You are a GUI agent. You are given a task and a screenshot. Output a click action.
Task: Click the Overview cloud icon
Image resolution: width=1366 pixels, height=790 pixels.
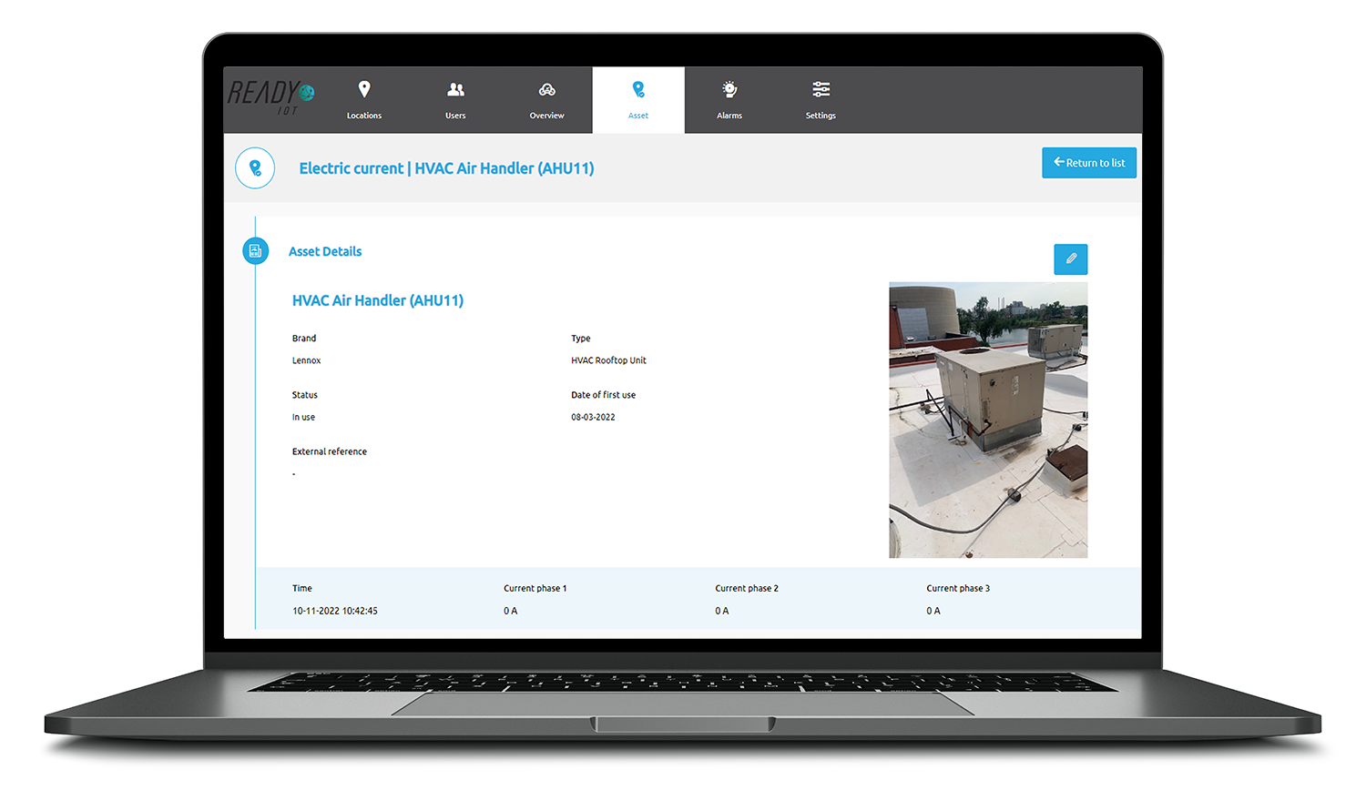pyautogui.click(x=546, y=89)
